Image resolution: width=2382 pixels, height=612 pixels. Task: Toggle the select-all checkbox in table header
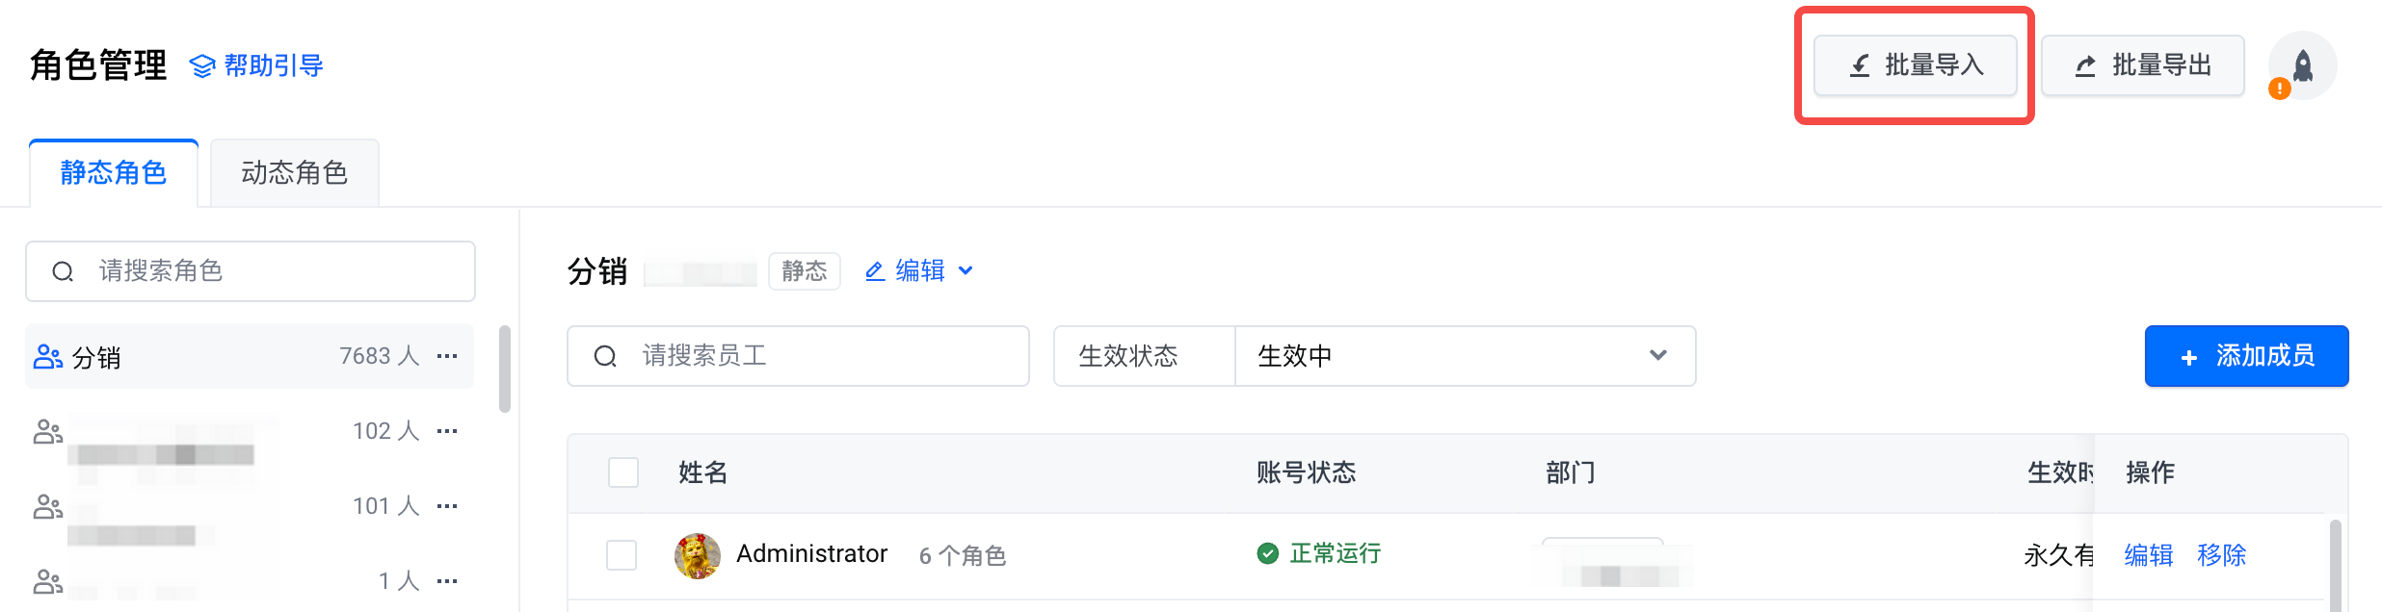(x=623, y=472)
